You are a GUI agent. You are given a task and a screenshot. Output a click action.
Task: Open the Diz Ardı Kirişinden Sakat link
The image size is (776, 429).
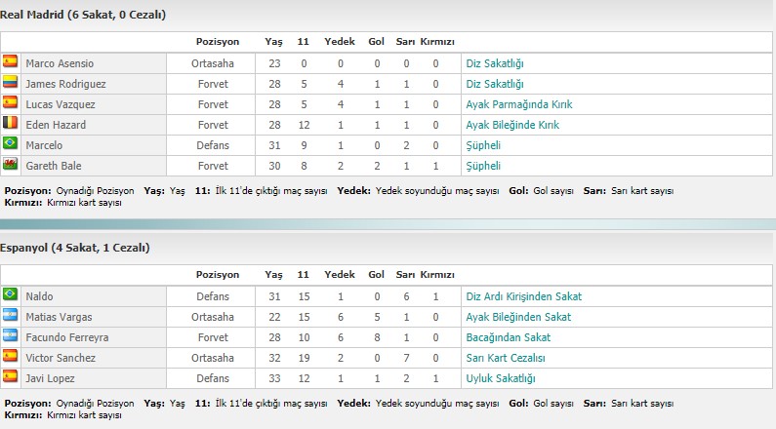tap(523, 296)
